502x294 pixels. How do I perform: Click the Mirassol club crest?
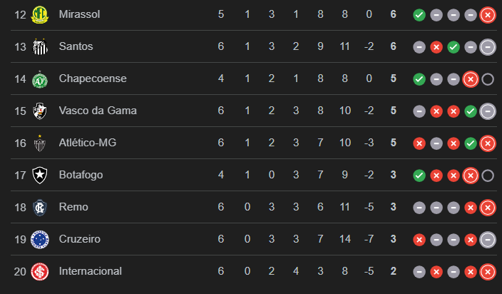click(39, 14)
